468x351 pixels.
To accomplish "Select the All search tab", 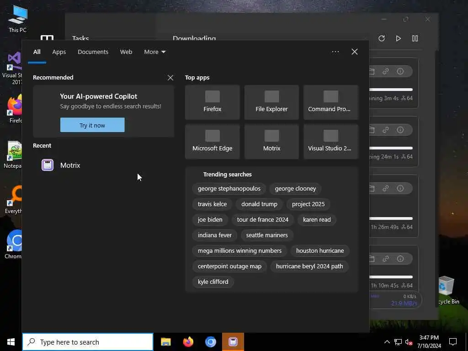I will (37, 52).
